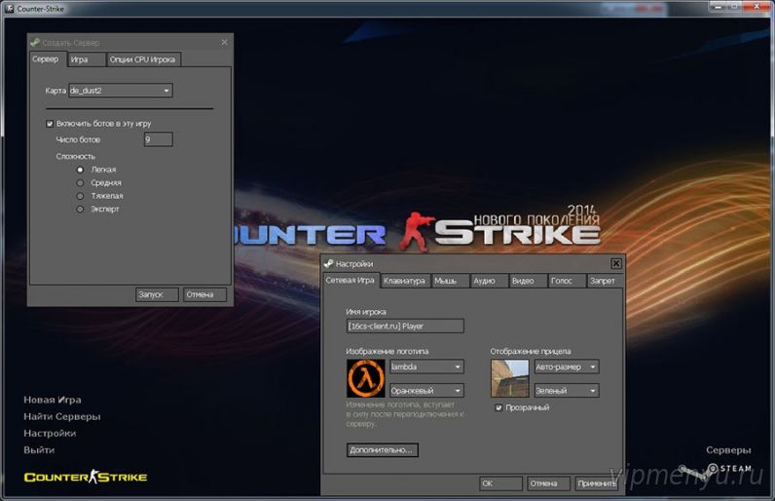This screenshot has height=501, width=775.
Task: Click the Counter-Strike window title bar icon
Action: 10,9
